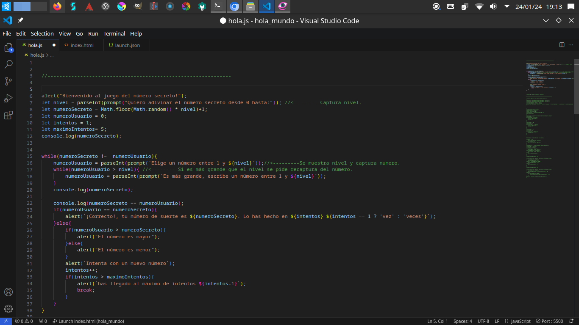
Task: Open errors and warnings counter in status bar
Action: pyautogui.click(x=24, y=321)
